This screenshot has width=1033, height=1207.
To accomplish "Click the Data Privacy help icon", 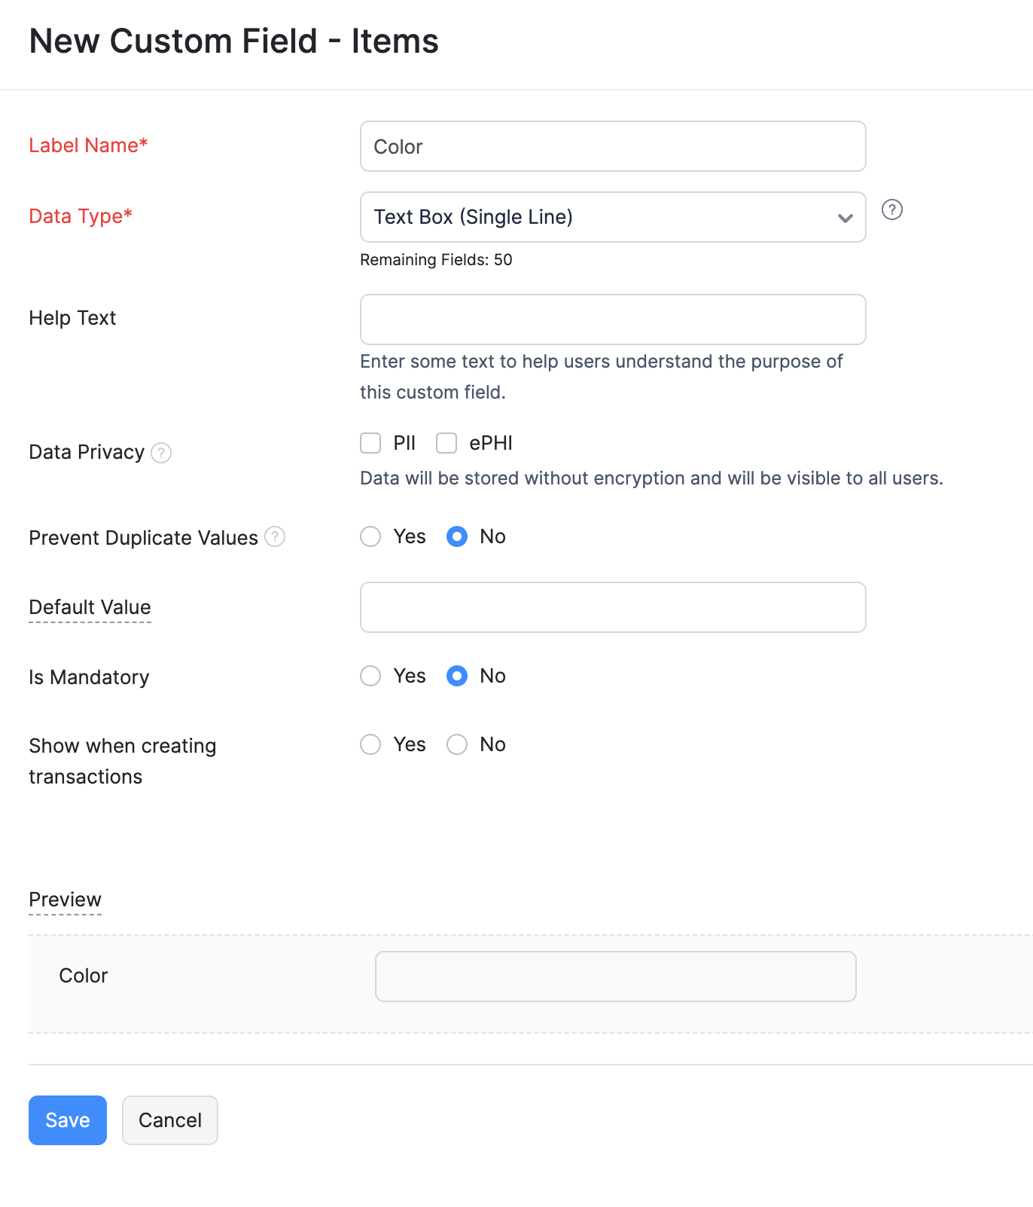I will (161, 453).
